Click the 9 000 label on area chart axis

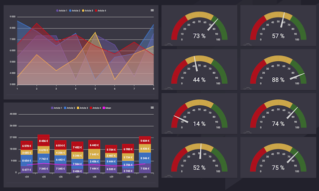(12, 16)
